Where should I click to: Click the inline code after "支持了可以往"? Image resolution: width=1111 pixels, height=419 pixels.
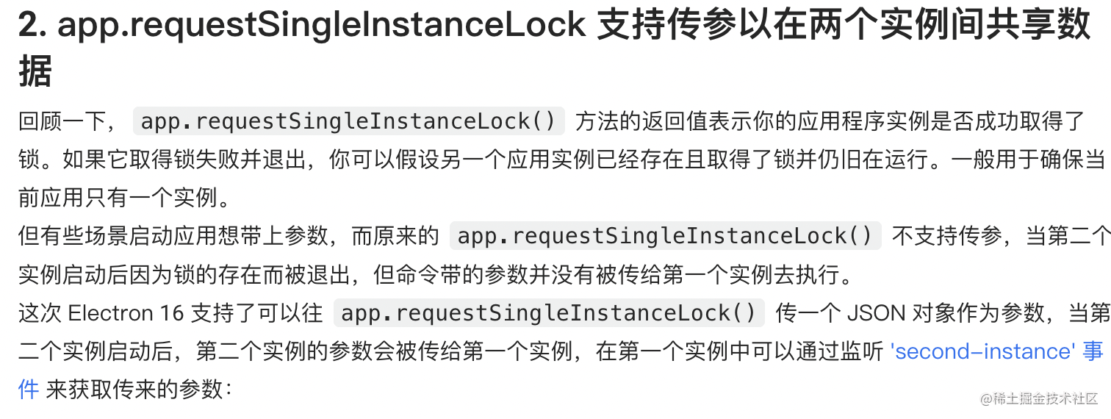coord(549,313)
